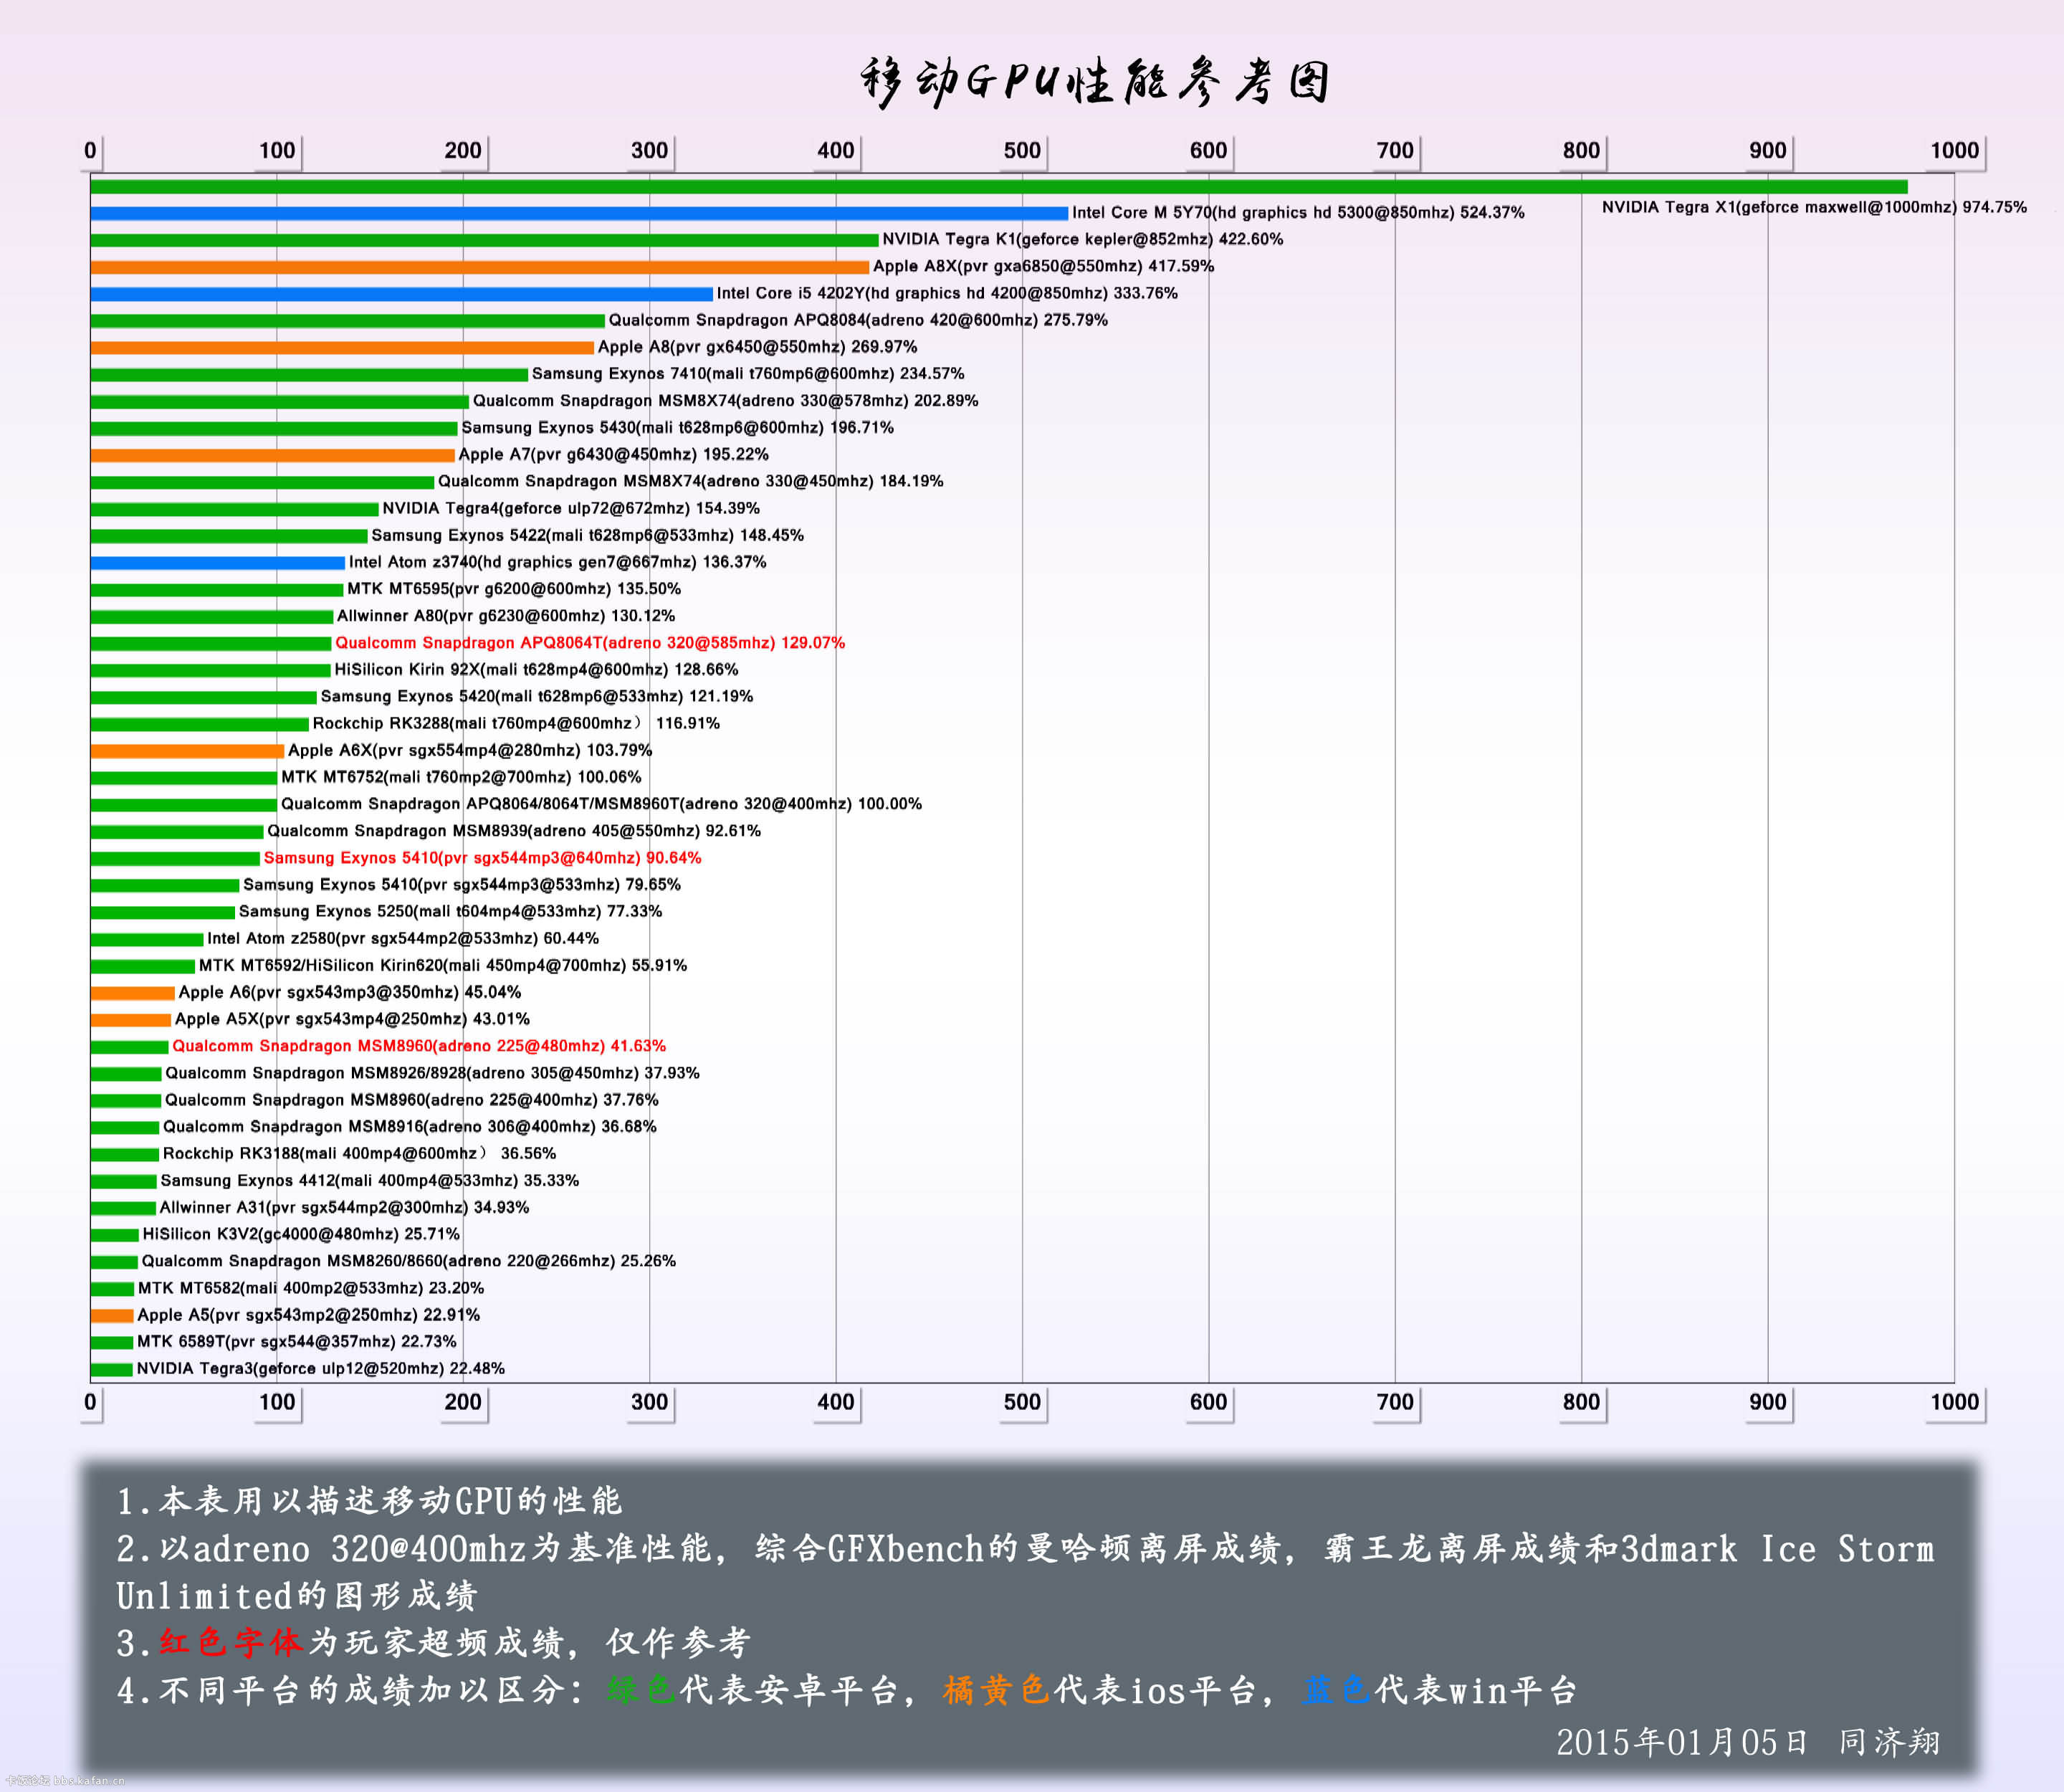Viewport: 2064px width, 1792px height.
Task: Click the Rockchip RK3288 label
Action: [516, 723]
